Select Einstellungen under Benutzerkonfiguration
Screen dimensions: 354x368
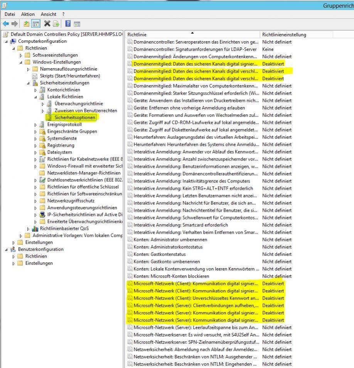coord(39,263)
